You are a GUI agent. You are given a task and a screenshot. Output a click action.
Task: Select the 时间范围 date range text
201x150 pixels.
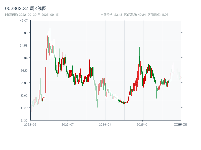(32, 15)
